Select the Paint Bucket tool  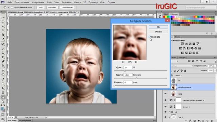[x=3, y=66]
